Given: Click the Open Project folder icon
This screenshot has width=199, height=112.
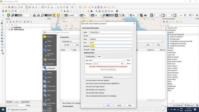Looking at the screenshot, I should click(6, 7).
